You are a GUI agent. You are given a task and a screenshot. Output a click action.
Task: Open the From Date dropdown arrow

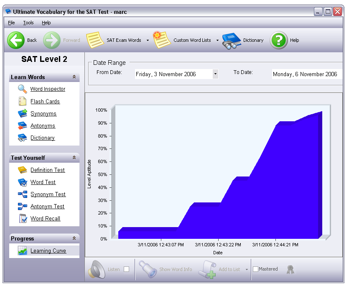[215, 74]
